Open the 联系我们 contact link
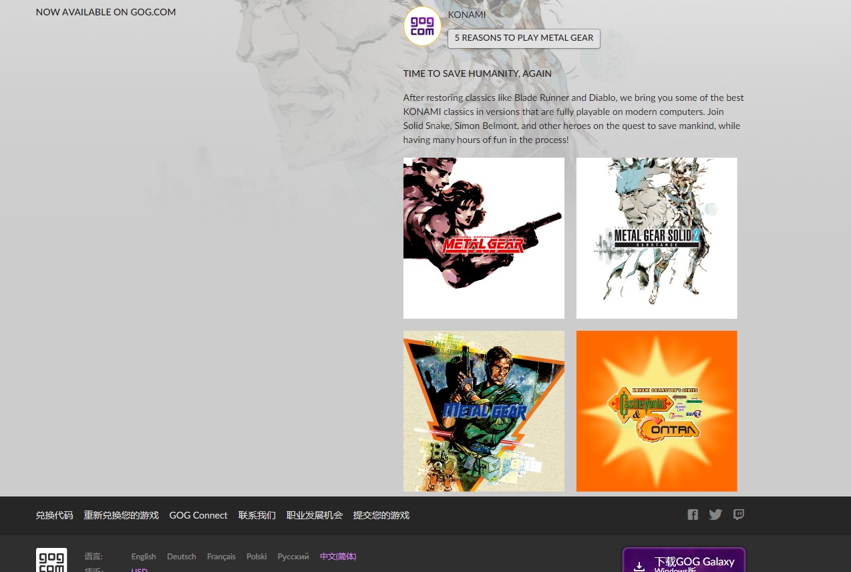Screen dimensions: 851x572 (257, 515)
